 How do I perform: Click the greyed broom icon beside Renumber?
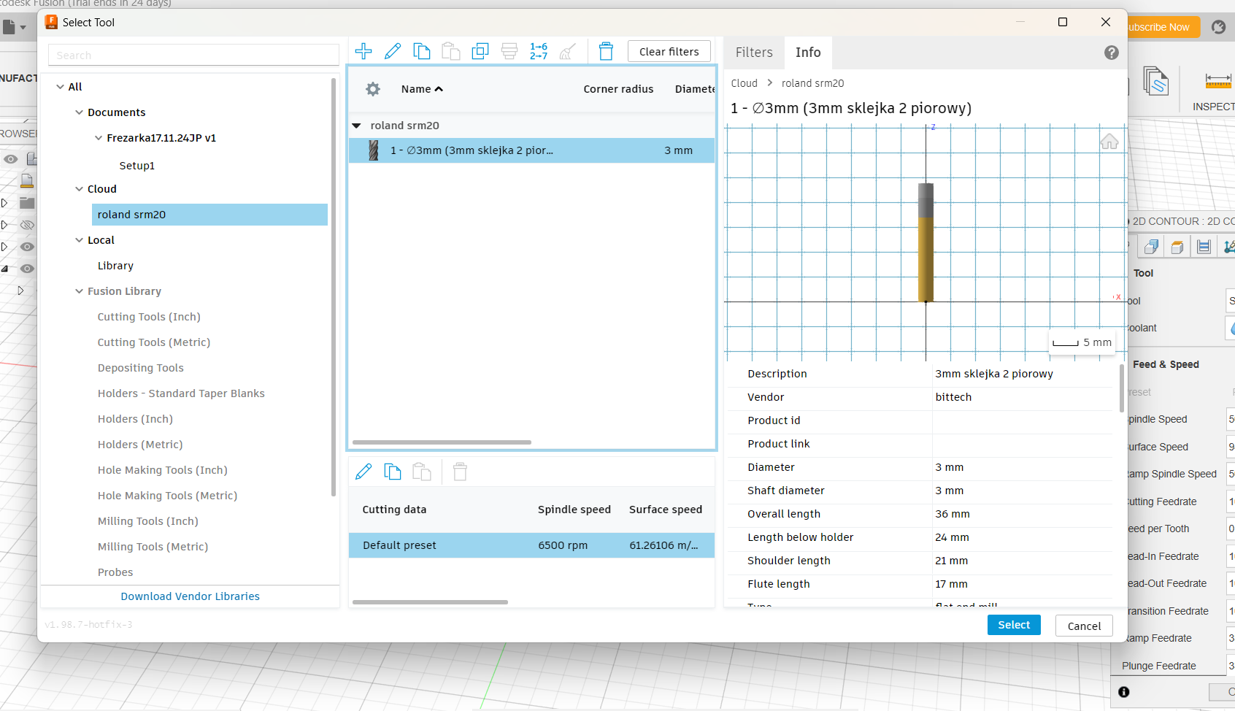tap(568, 51)
